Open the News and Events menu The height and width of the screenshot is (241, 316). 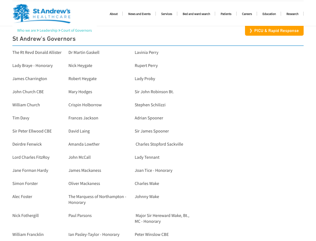(x=139, y=14)
